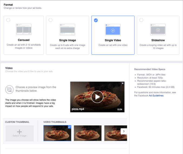Click the Carousel format illustration icon
Screen dimensions: 183x154
(x=24, y=29)
